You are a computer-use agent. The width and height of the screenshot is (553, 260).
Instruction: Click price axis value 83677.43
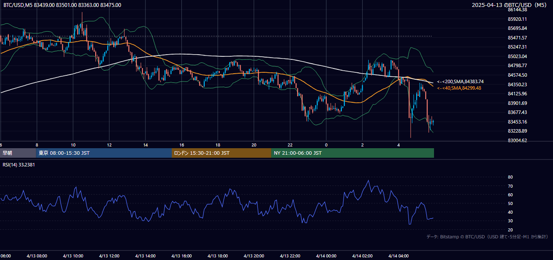point(518,112)
